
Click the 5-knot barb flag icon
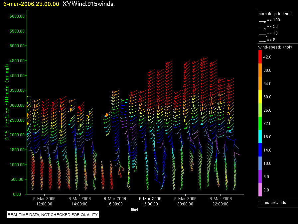pyautogui.click(x=262, y=41)
